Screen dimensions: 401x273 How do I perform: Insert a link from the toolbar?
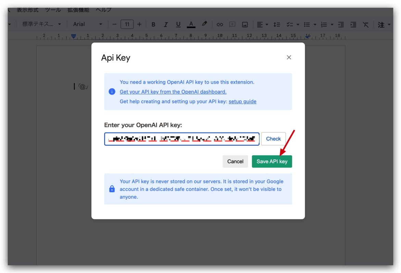[x=220, y=25]
